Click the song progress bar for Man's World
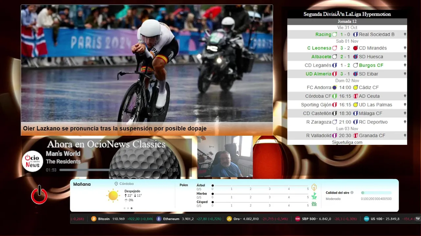This screenshot has width=421, height=236. coord(112,170)
